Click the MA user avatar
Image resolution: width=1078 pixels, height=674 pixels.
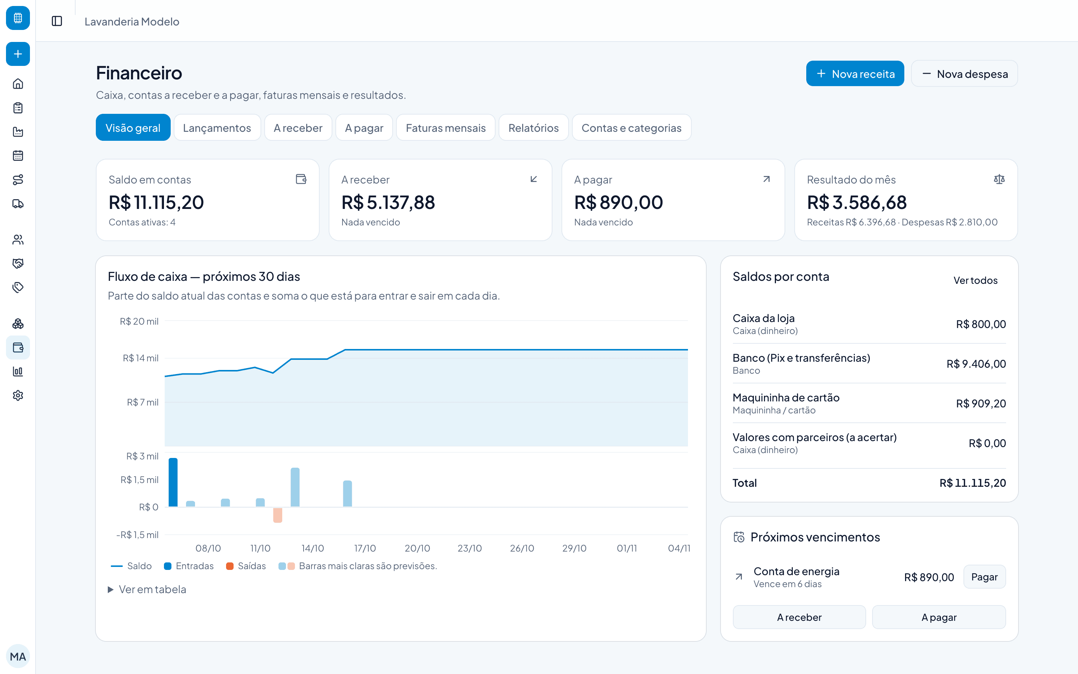point(18,656)
